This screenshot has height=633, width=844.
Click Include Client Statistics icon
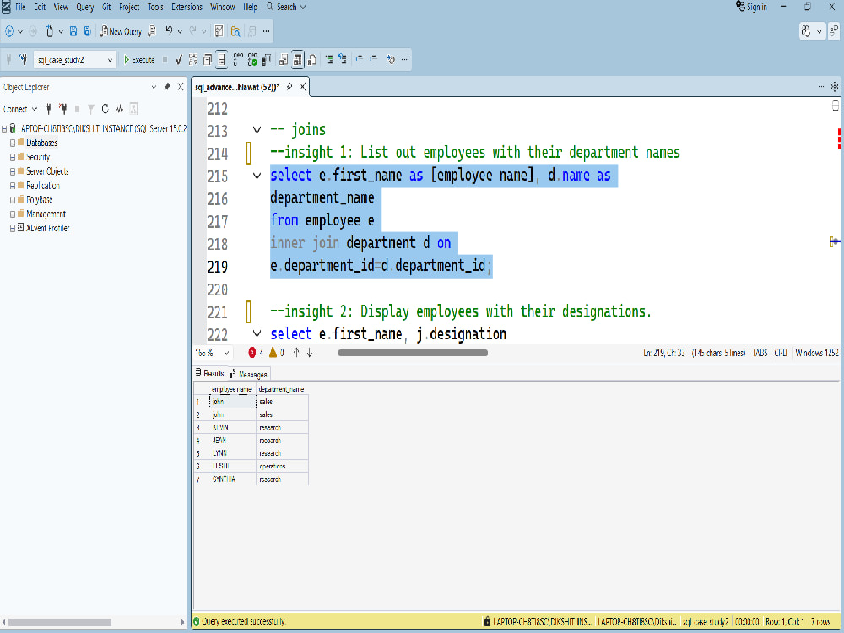[x=267, y=60]
